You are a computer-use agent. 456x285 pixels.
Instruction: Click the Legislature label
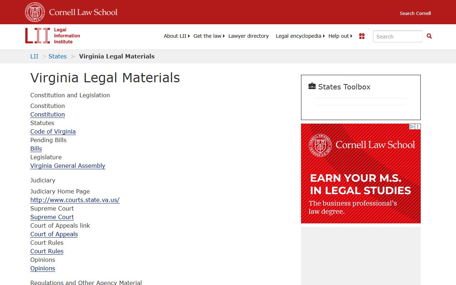tap(46, 157)
